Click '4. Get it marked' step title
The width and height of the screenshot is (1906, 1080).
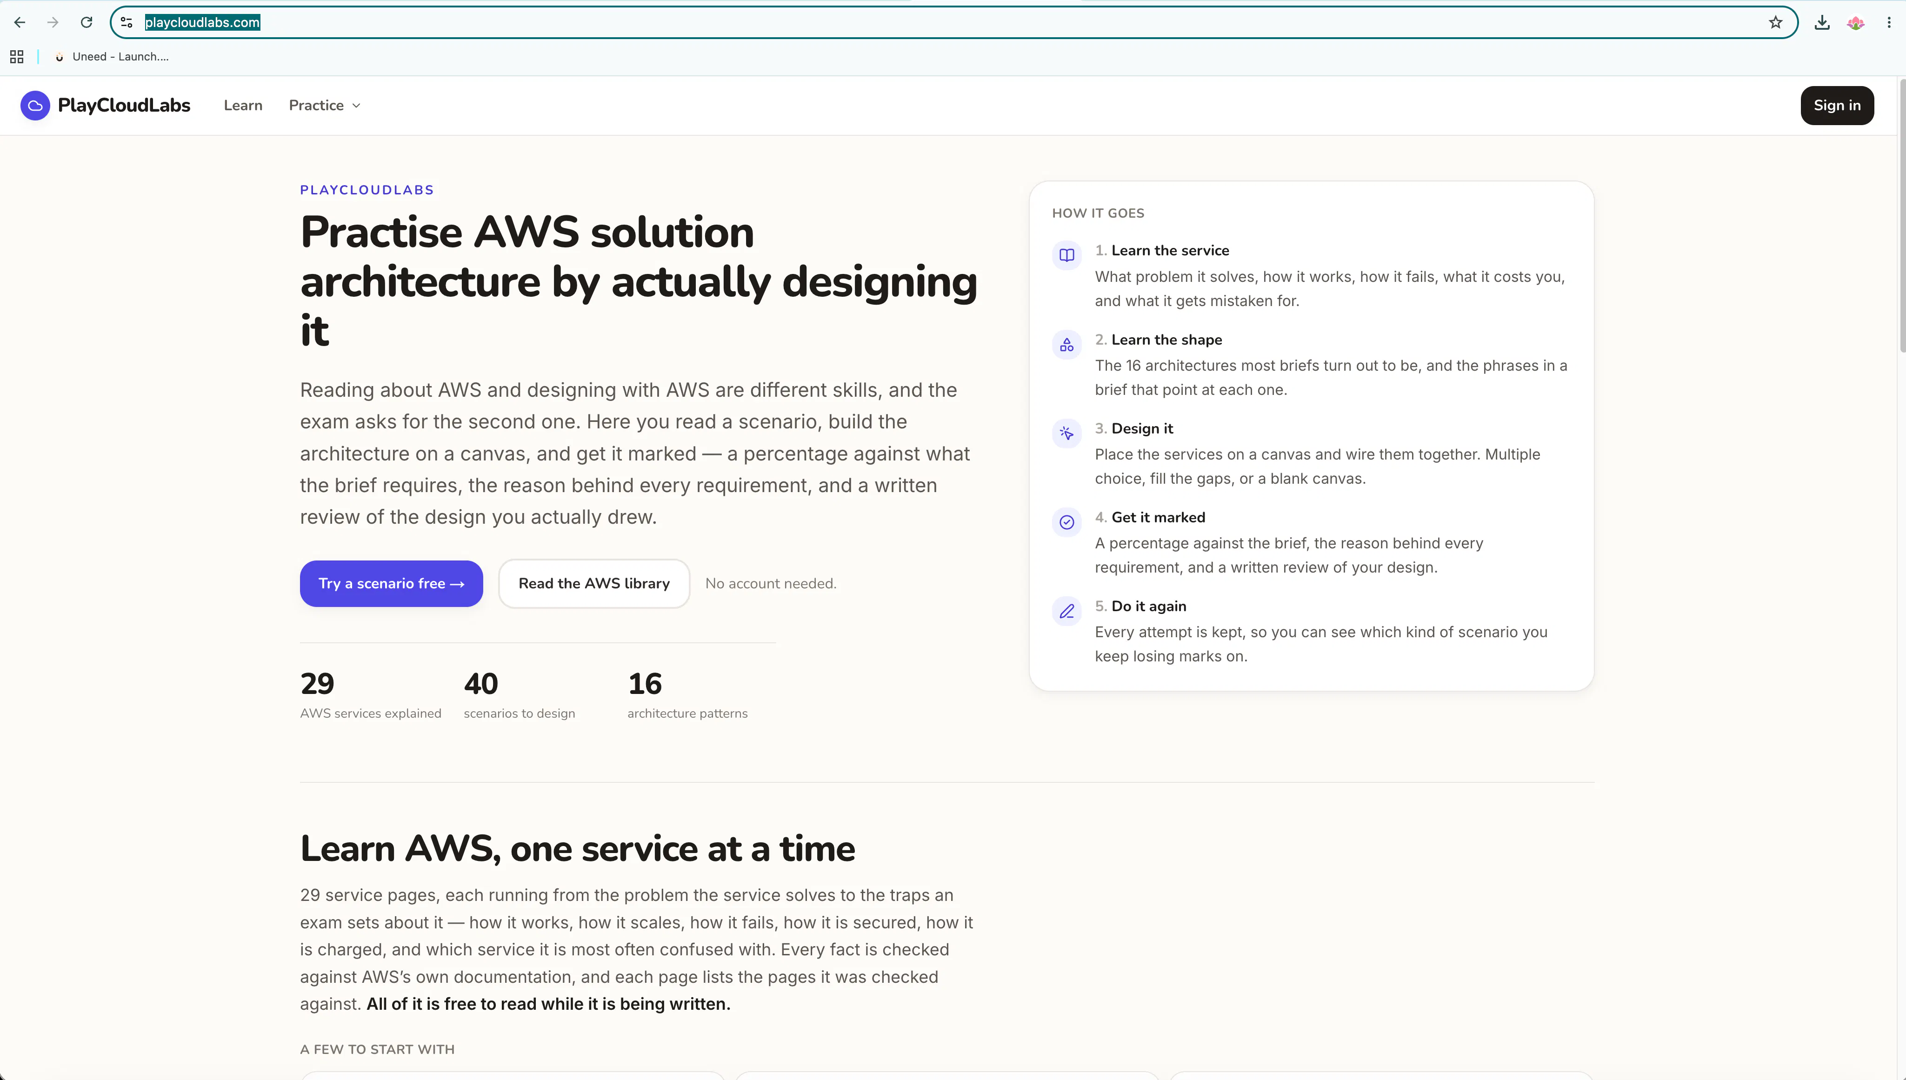[x=1150, y=518]
